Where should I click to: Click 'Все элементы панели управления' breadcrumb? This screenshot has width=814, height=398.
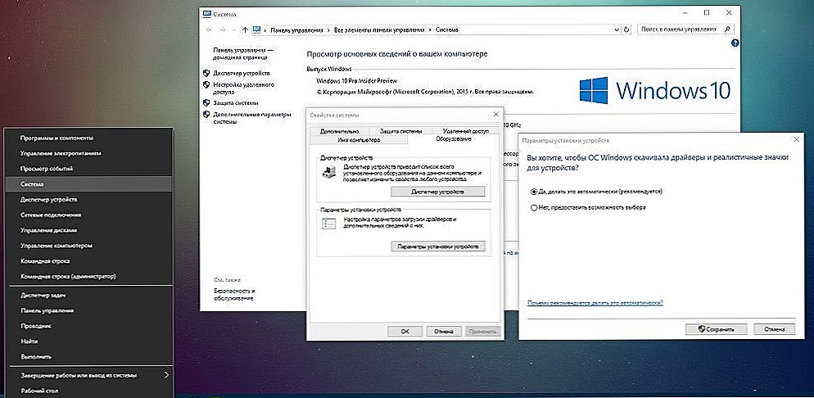[x=378, y=30]
